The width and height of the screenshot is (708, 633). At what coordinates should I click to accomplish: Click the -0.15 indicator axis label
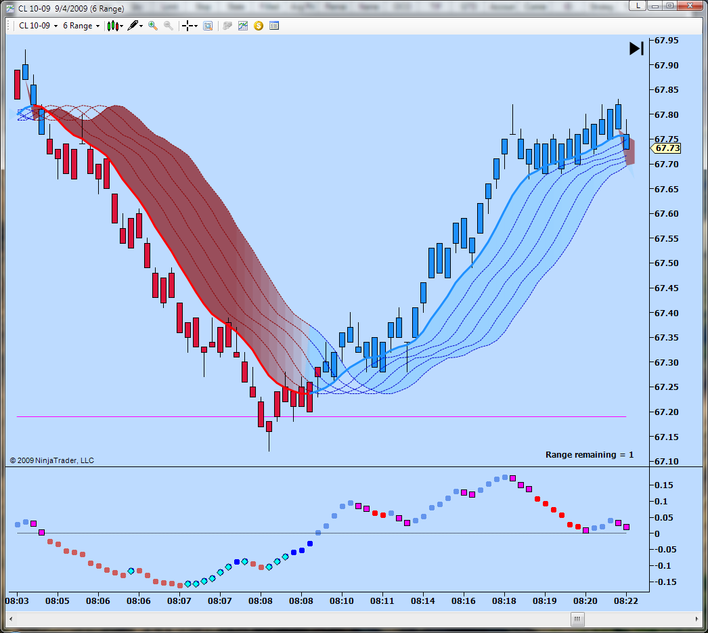pos(664,582)
